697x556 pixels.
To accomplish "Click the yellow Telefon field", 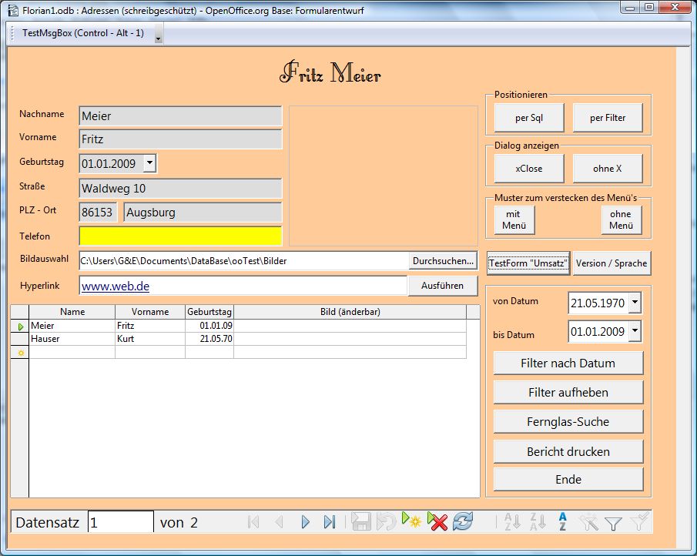I will pos(180,236).
